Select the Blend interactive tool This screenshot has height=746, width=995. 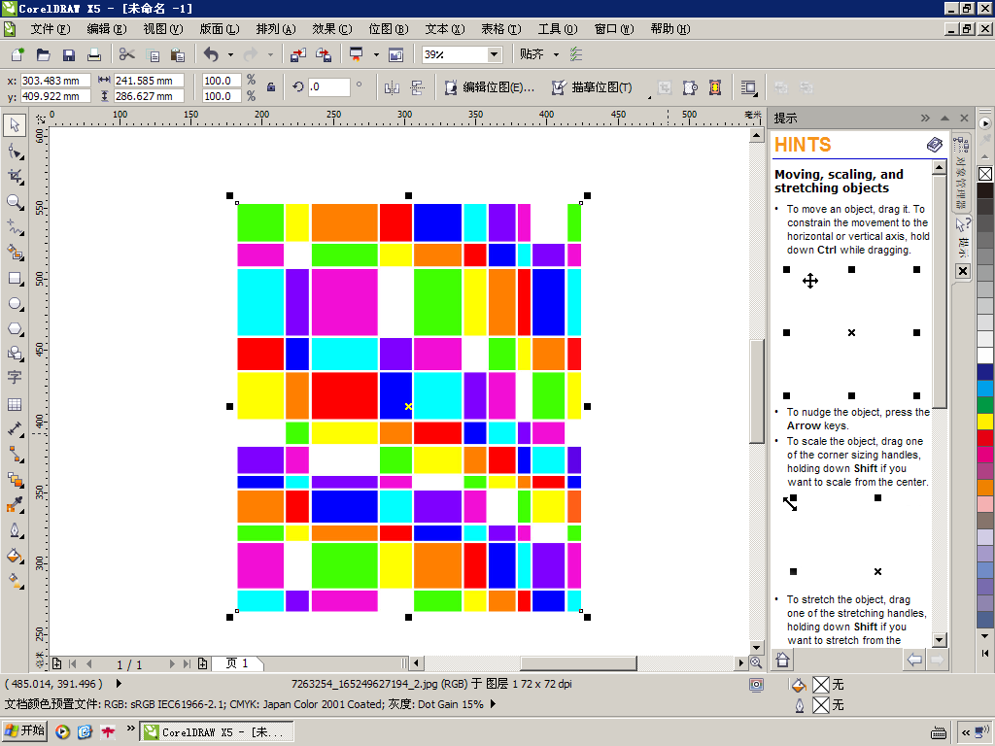[x=15, y=480]
